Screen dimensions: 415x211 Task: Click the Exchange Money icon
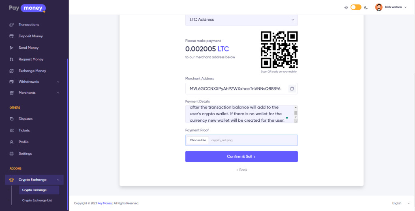[11, 71]
